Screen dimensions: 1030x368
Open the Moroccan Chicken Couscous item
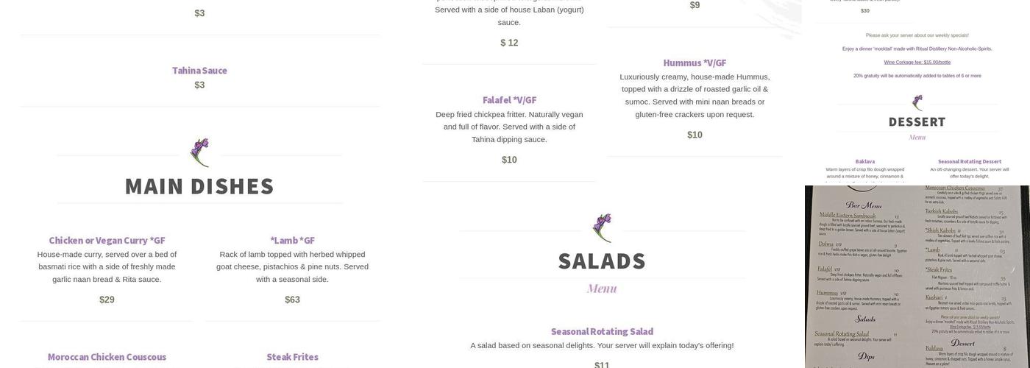pos(107,357)
